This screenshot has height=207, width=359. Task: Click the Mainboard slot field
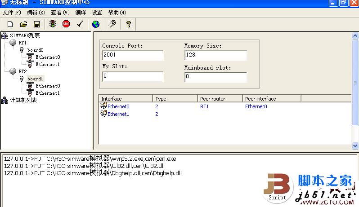pyautogui.click(x=215, y=77)
